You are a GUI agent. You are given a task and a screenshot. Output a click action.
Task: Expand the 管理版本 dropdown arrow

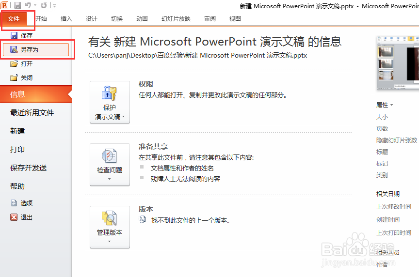click(109, 242)
